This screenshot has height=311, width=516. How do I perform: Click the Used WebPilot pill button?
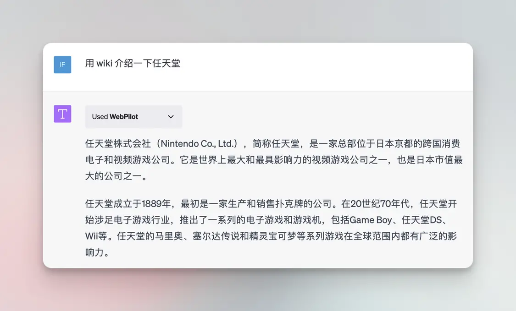tap(133, 117)
